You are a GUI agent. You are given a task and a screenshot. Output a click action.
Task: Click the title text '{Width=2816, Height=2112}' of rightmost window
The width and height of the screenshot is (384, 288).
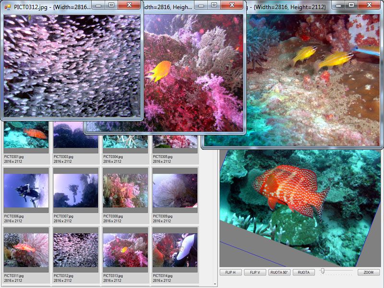click(x=290, y=7)
